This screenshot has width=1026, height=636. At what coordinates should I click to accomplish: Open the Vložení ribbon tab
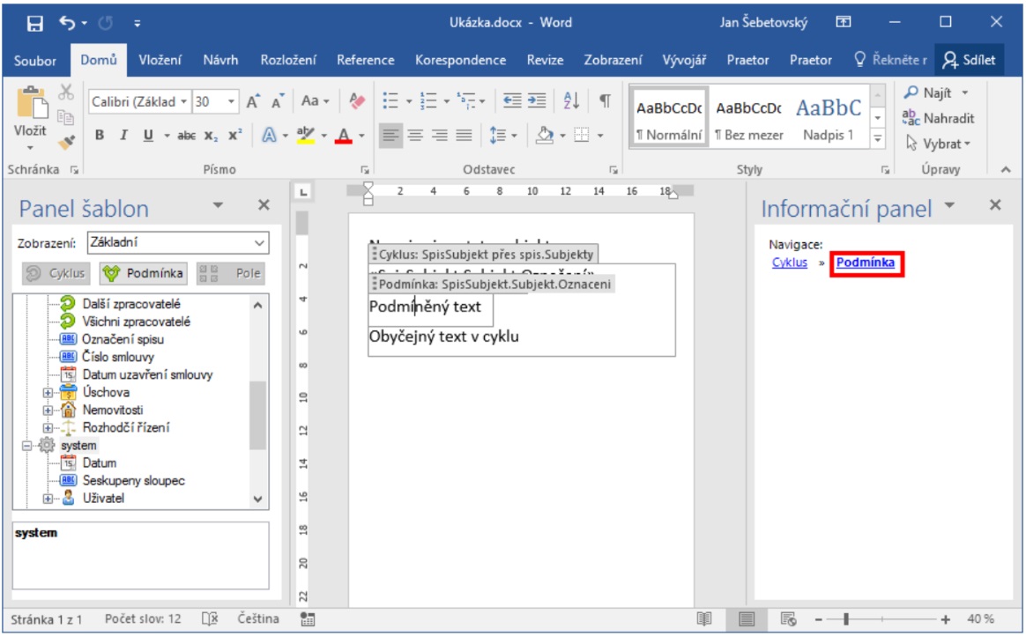tap(160, 60)
